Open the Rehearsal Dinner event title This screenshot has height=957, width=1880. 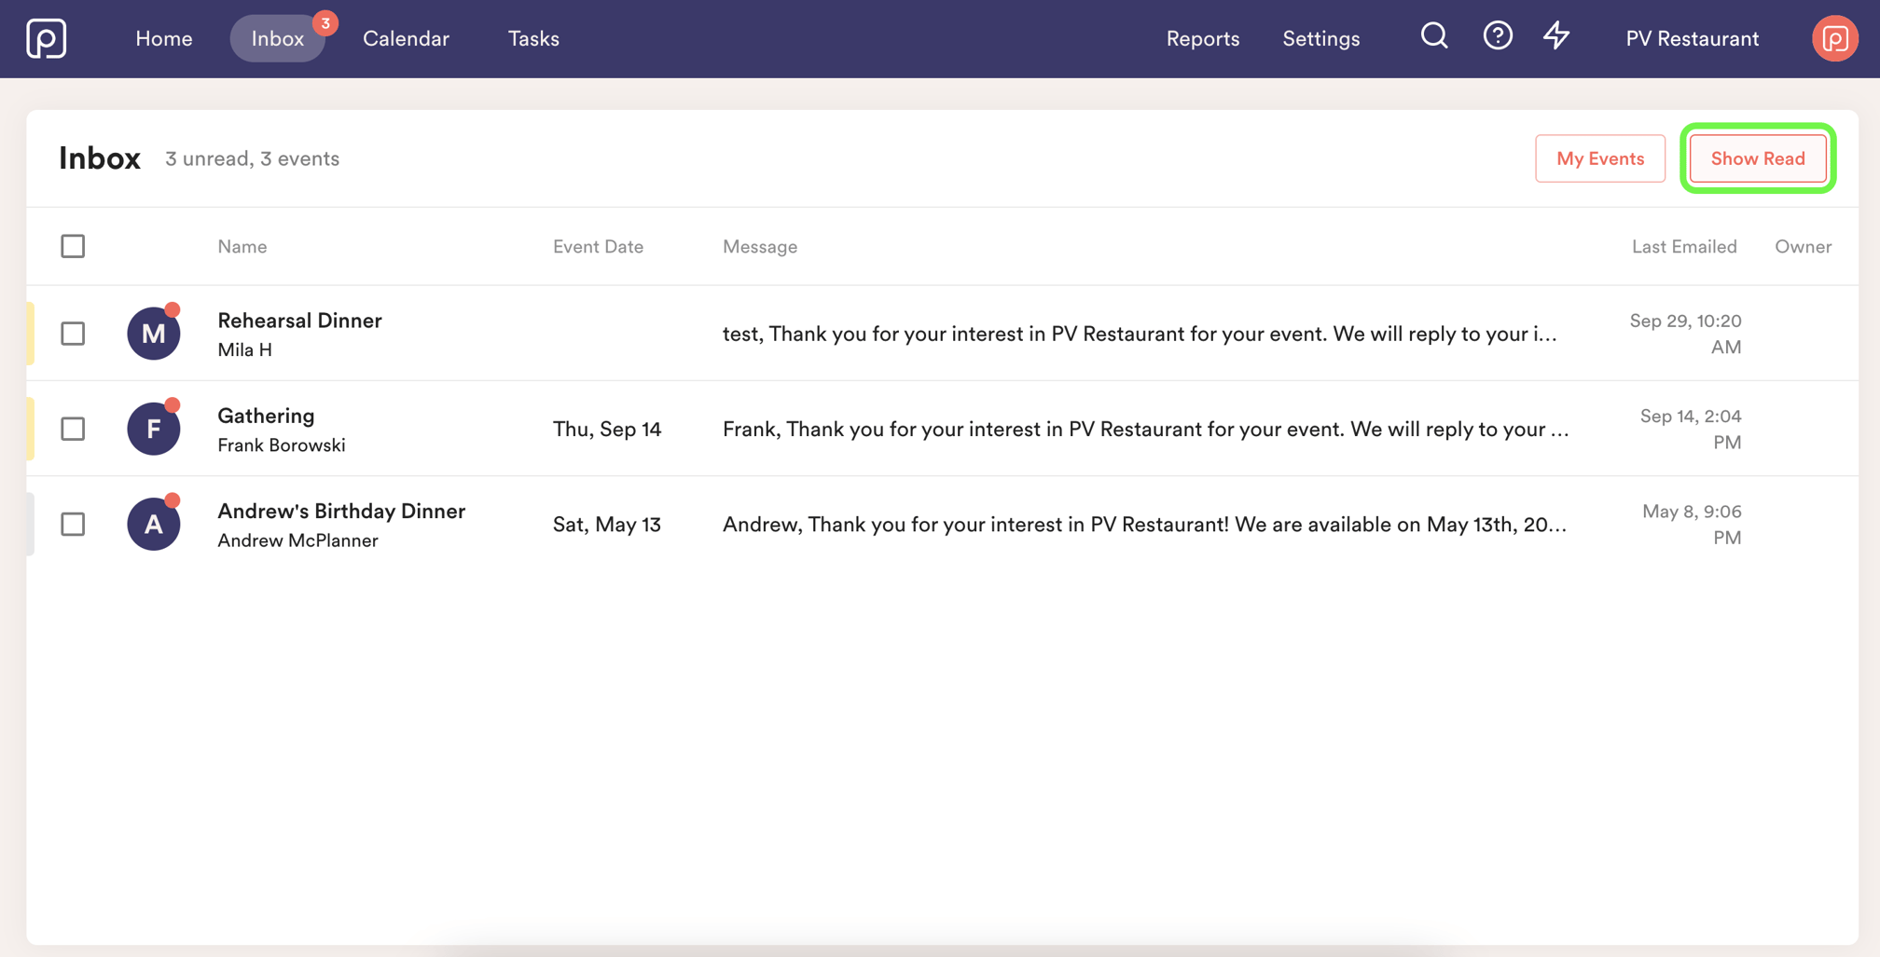(x=299, y=321)
